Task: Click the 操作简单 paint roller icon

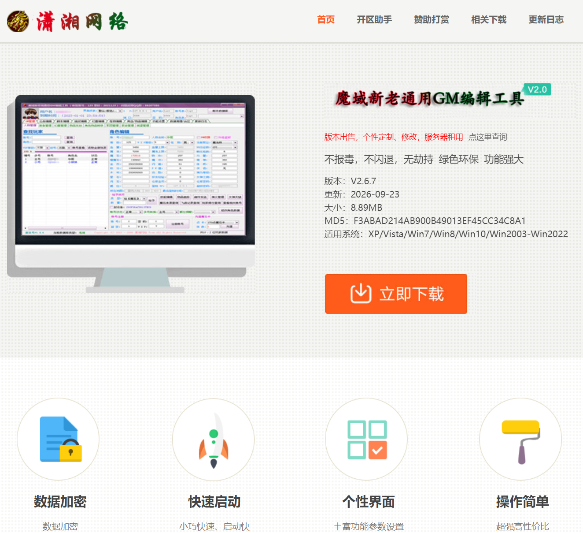Action: click(x=521, y=442)
